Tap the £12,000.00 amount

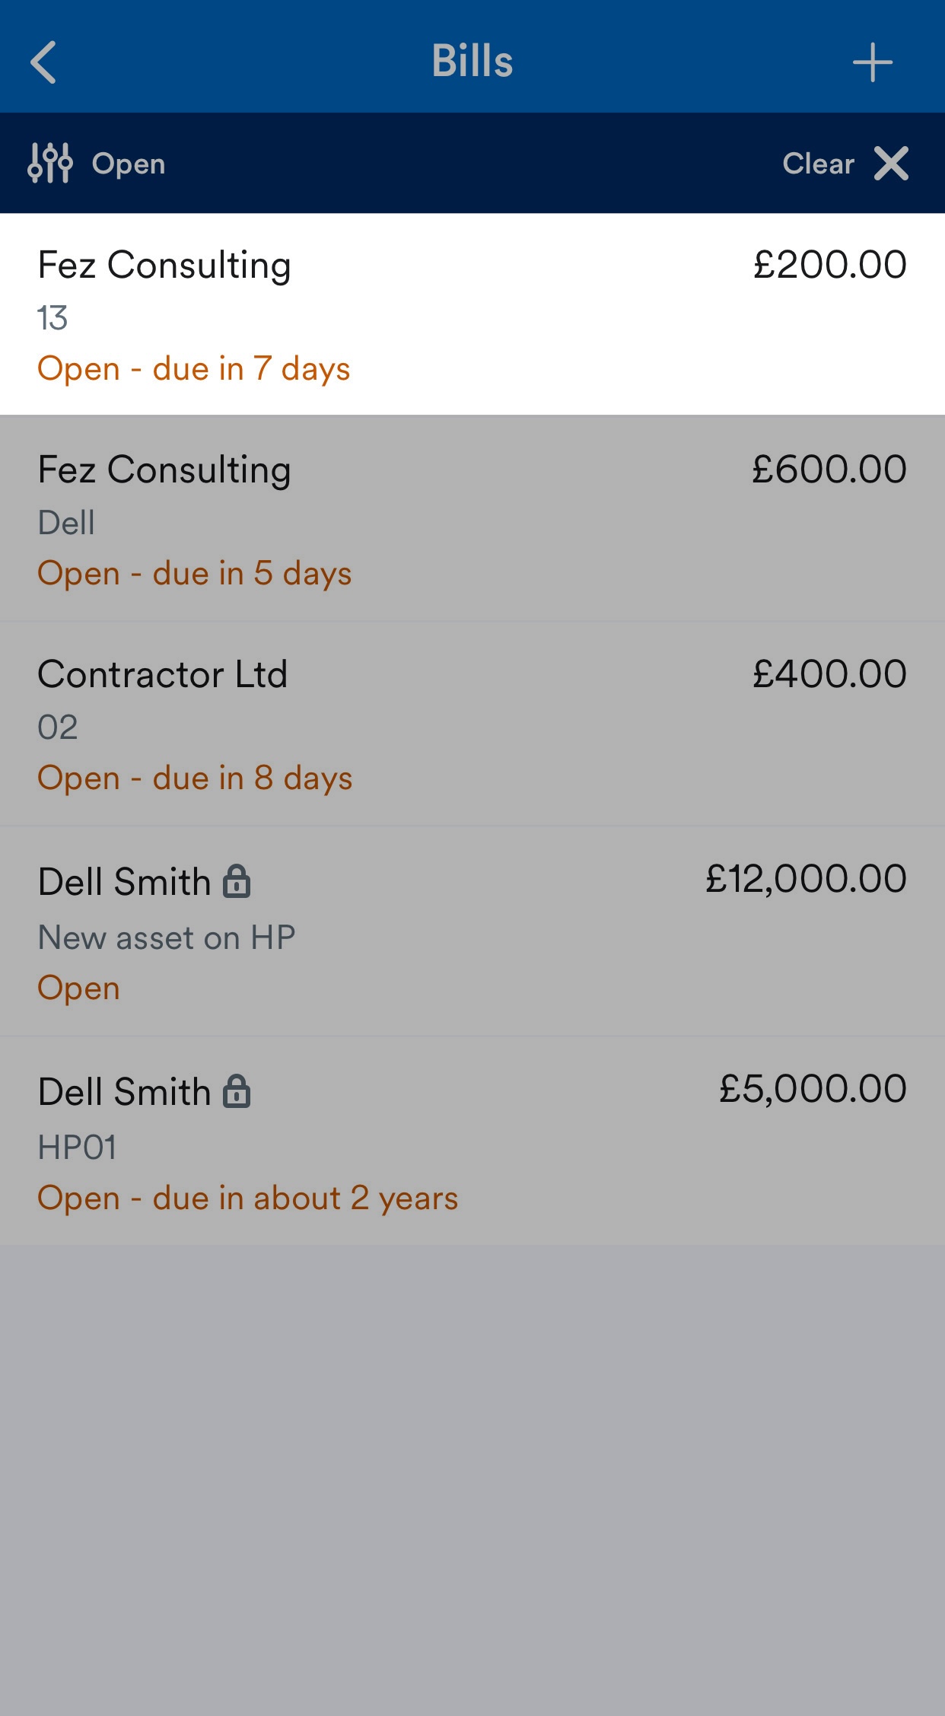click(x=806, y=879)
